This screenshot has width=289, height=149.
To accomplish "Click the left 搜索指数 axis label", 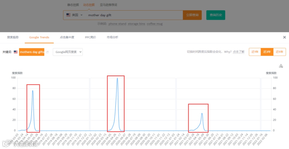I will click(17, 73).
